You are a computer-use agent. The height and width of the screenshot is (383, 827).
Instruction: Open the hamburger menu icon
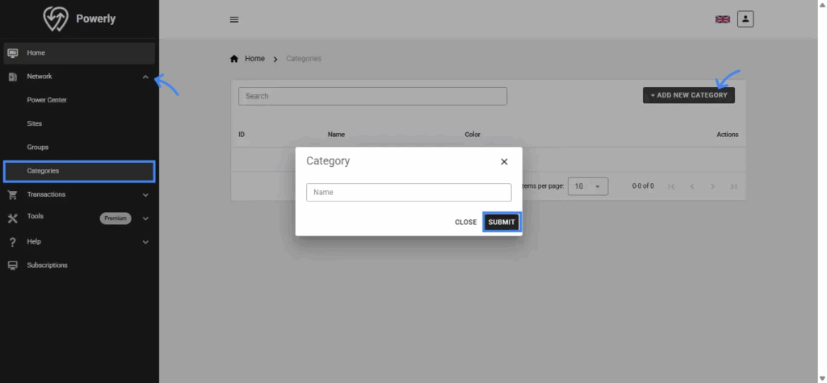click(x=234, y=19)
